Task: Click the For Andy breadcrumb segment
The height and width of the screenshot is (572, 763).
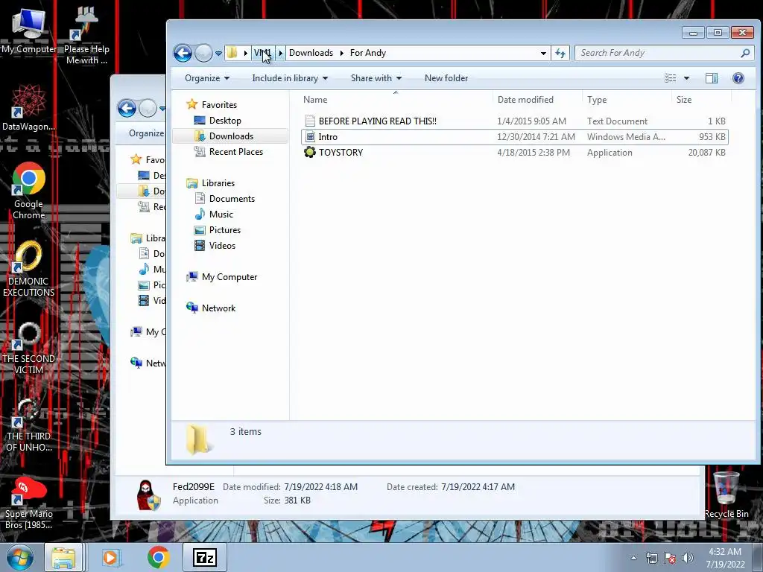Action: pyautogui.click(x=368, y=53)
